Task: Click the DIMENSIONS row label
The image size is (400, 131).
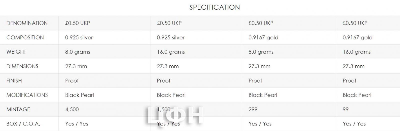Action: coord(22,66)
